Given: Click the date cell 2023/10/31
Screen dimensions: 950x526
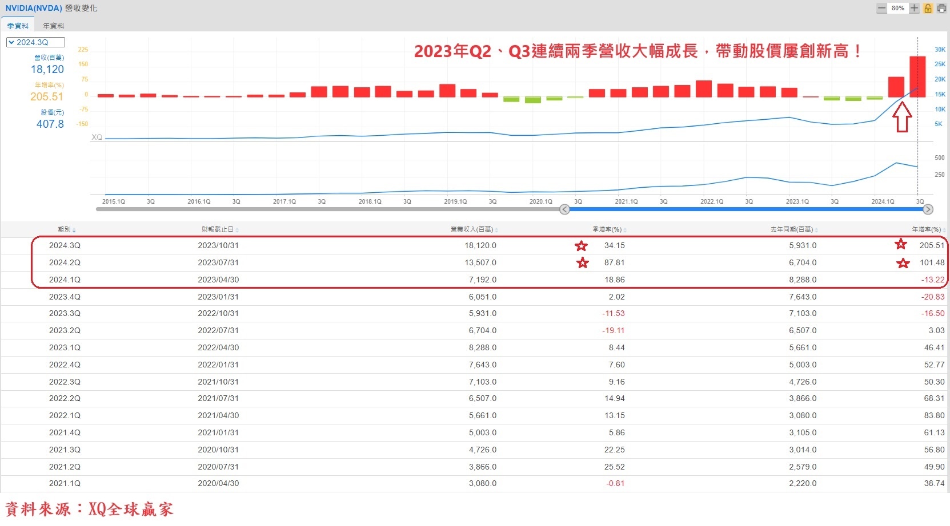Looking at the screenshot, I should (218, 245).
